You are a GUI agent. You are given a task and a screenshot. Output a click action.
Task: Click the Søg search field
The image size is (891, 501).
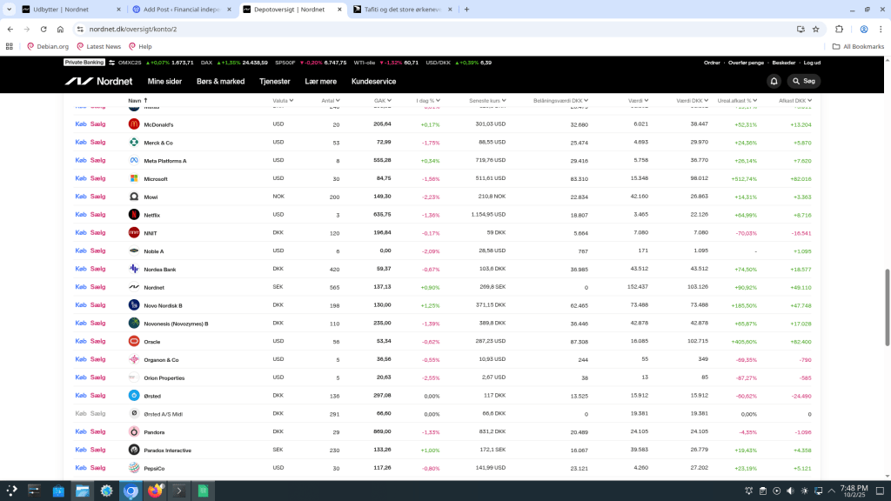click(x=804, y=81)
